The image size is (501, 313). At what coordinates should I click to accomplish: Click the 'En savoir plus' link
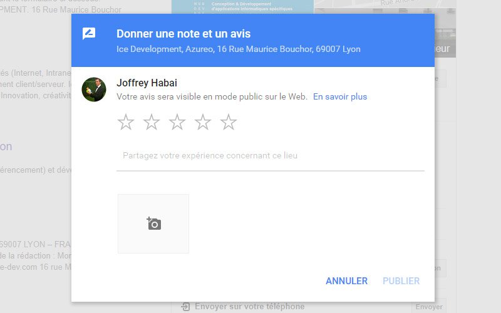tap(340, 96)
